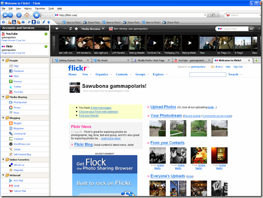Toggle the Media Bar toolbar icon

click(14, 22)
